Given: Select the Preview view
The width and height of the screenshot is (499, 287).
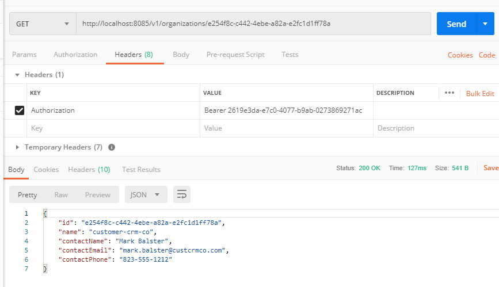Looking at the screenshot, I should click(x=98, y=195).
